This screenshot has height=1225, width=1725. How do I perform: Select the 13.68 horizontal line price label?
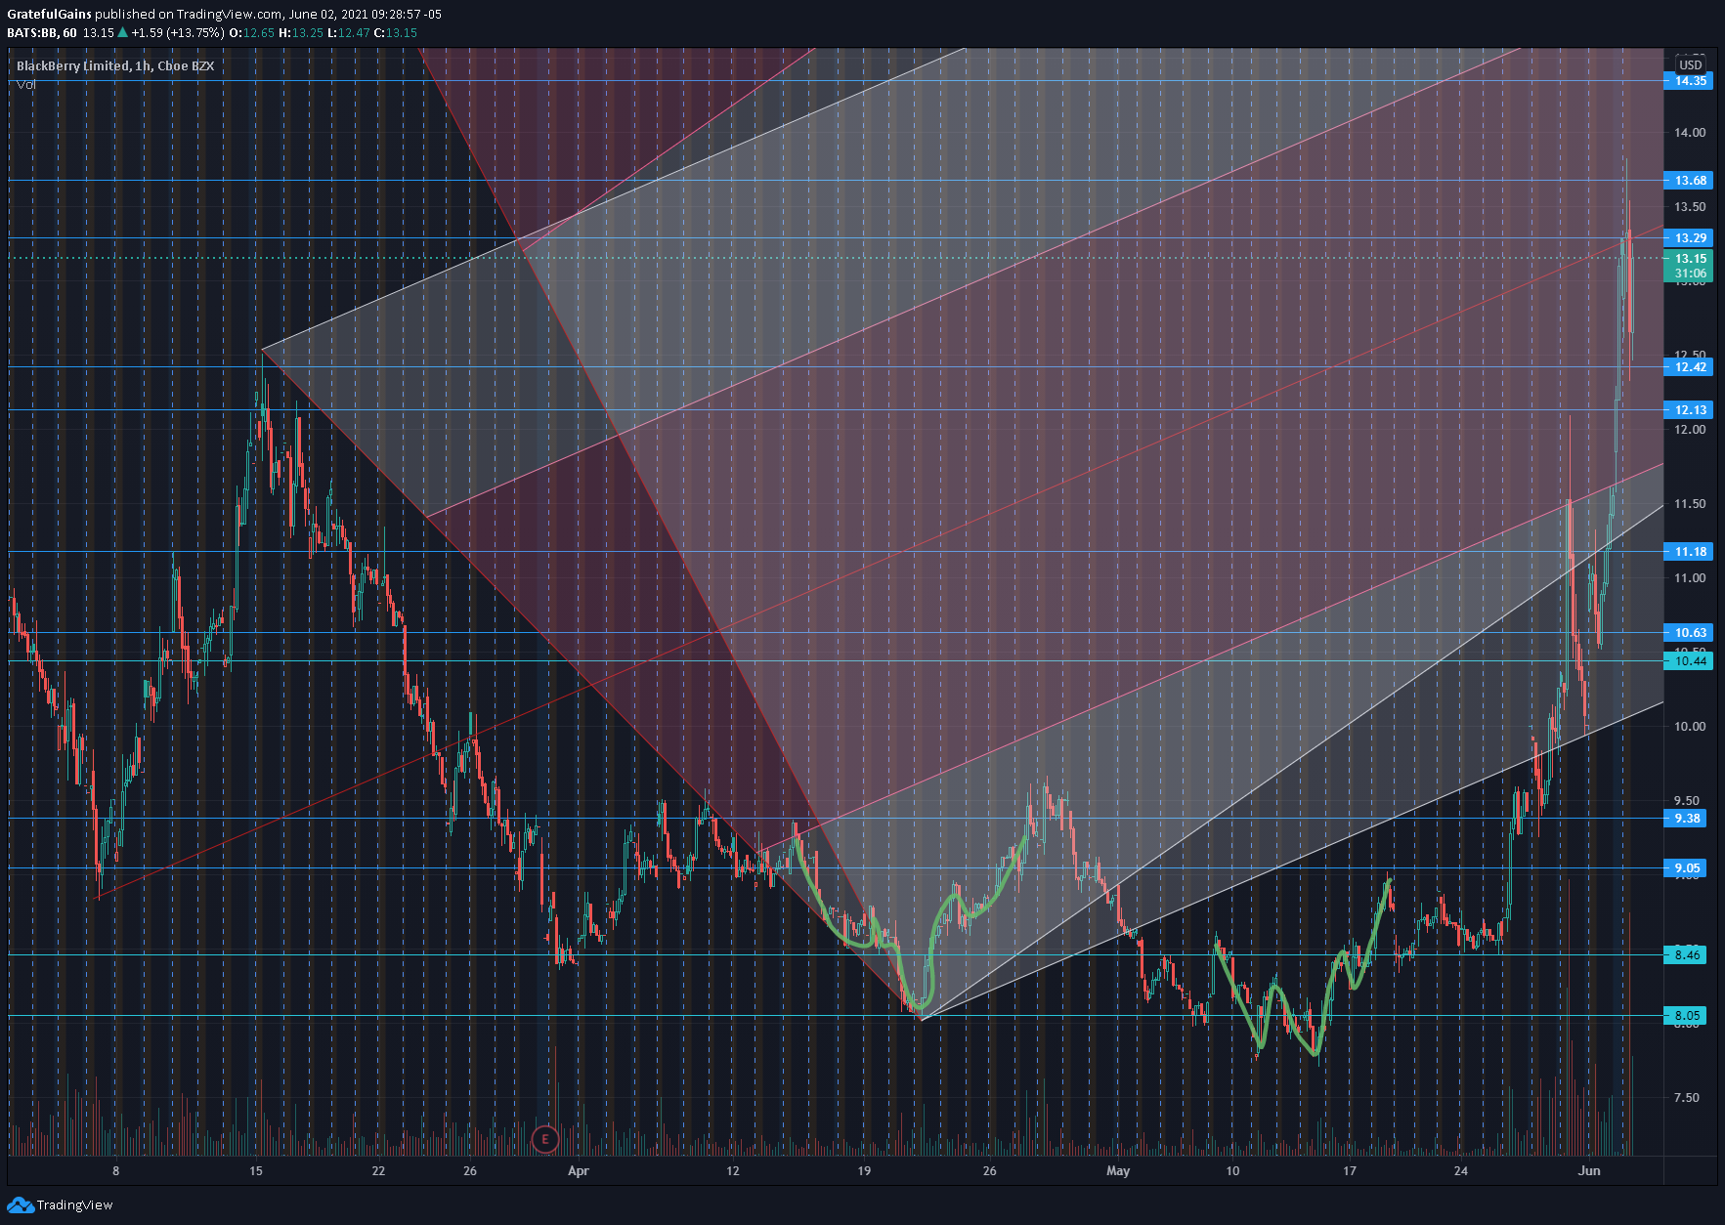1688,181
